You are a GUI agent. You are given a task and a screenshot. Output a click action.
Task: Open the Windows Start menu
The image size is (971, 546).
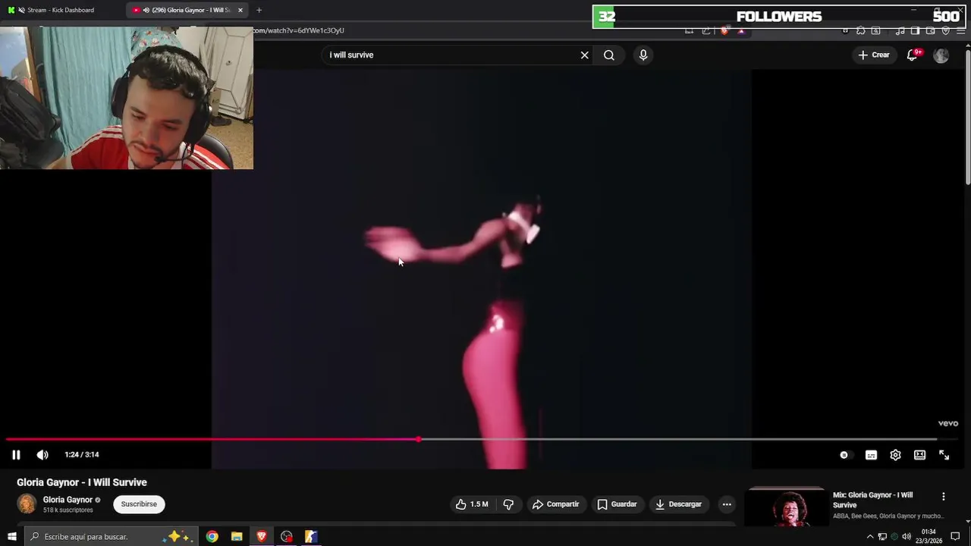(x=11, y=536)
